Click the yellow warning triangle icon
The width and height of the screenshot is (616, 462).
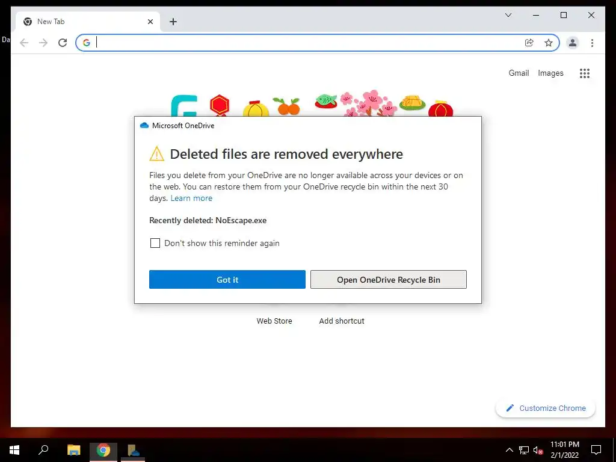point(157,153)
